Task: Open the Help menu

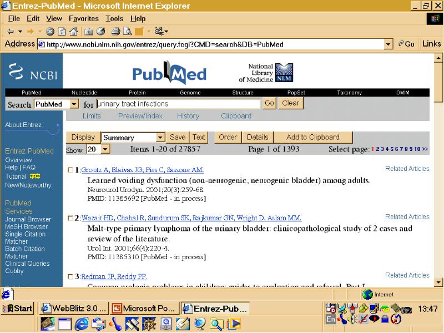Action: tap(138, 19)
